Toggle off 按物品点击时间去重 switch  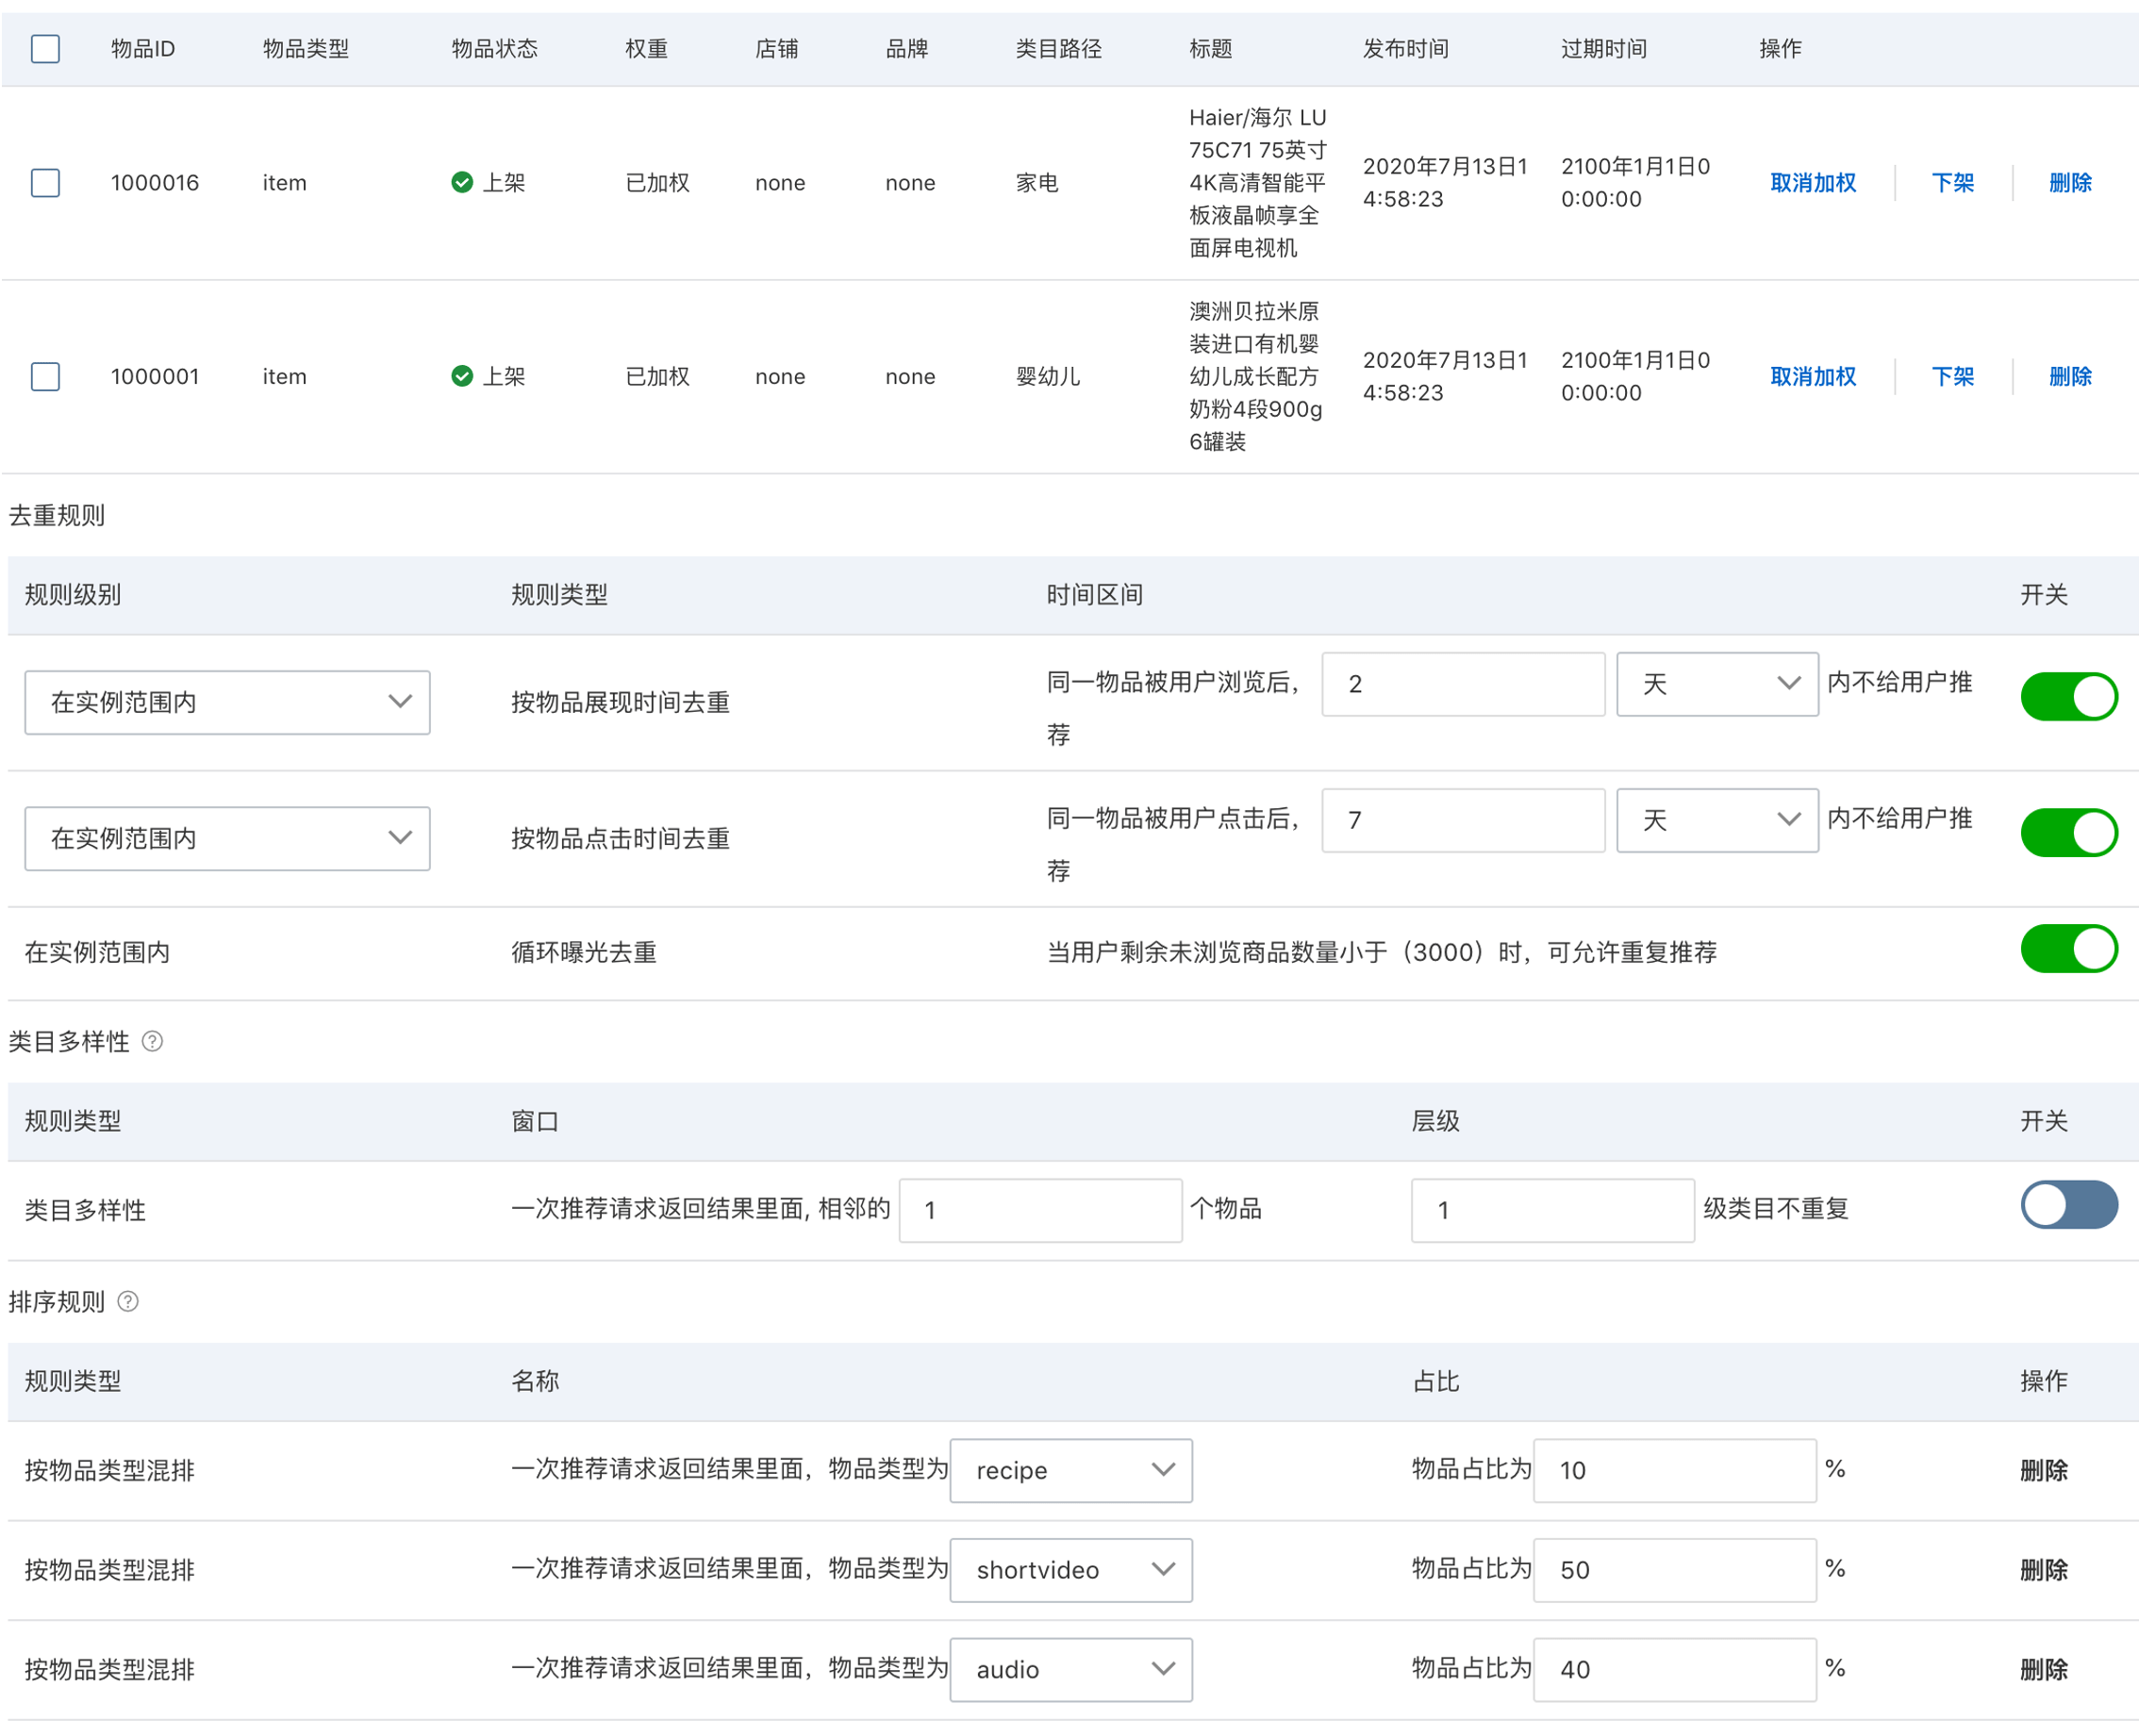click(2068, 832)
